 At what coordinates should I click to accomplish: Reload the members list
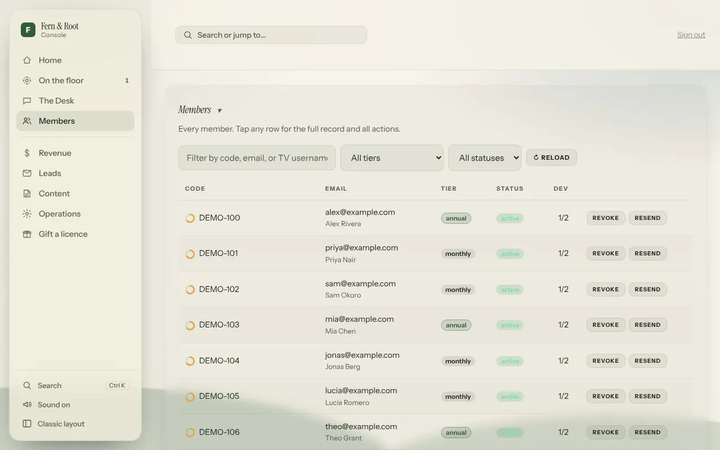[551, 157]
